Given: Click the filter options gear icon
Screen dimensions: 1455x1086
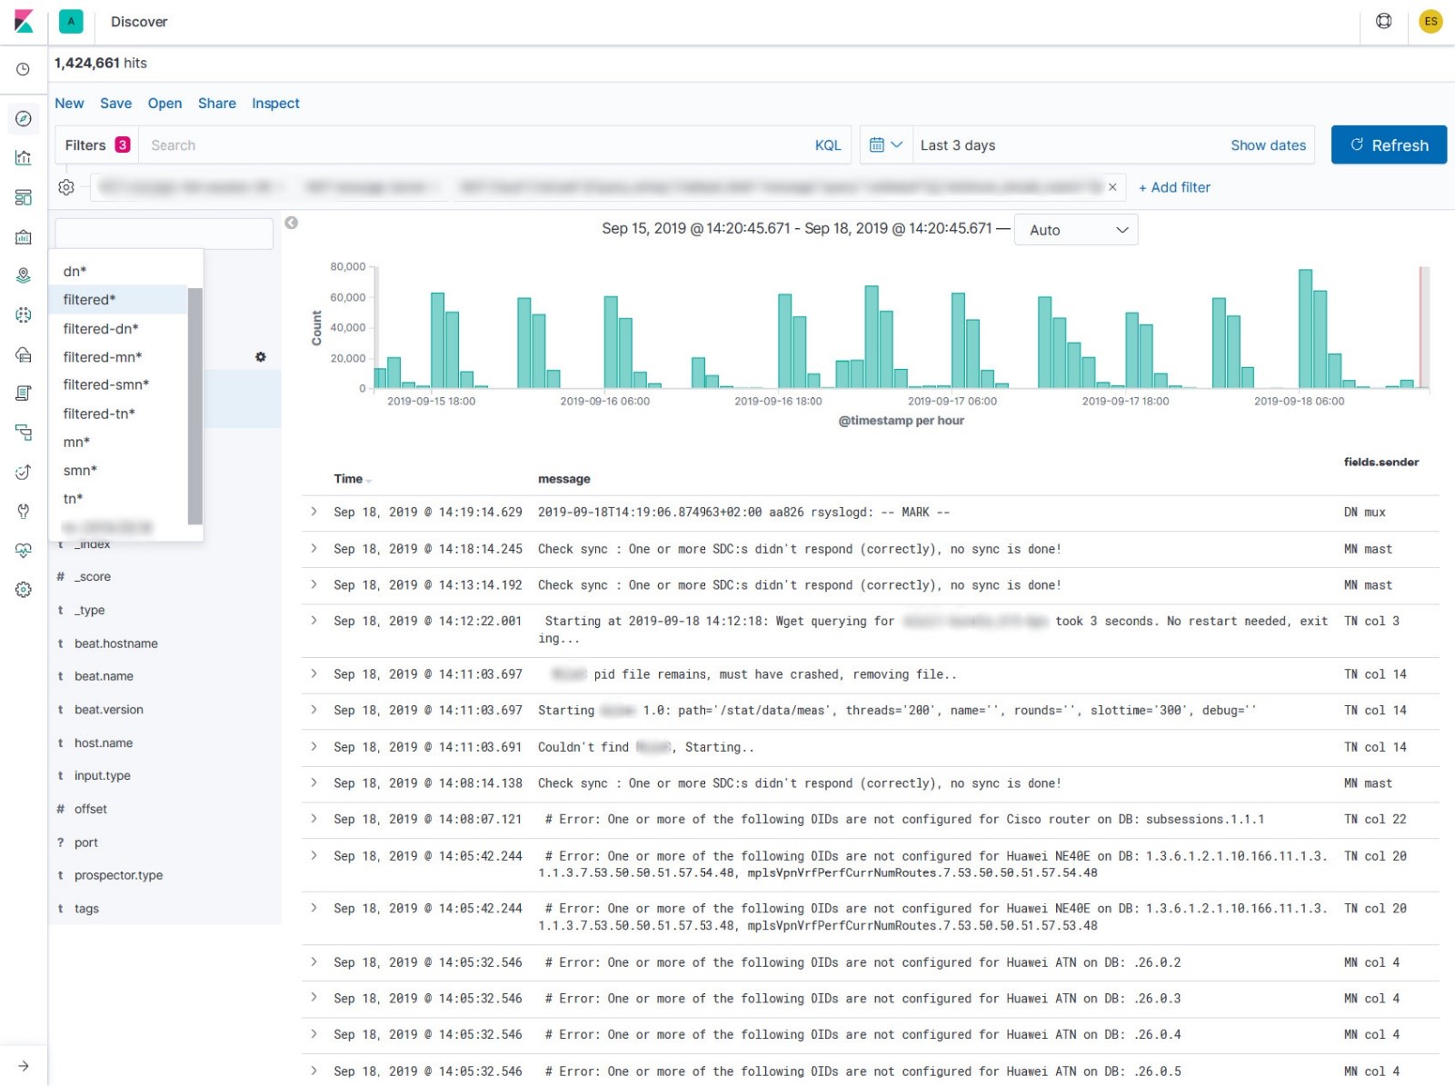Looking at the screenshot, I should tap(66, 187).
